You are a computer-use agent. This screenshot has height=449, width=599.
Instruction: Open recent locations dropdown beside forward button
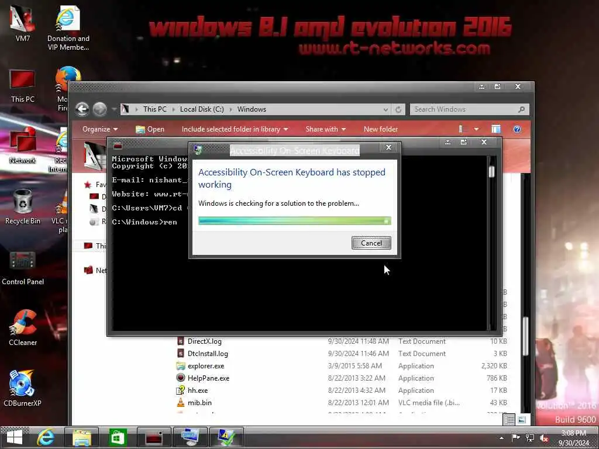click(114, 109)
